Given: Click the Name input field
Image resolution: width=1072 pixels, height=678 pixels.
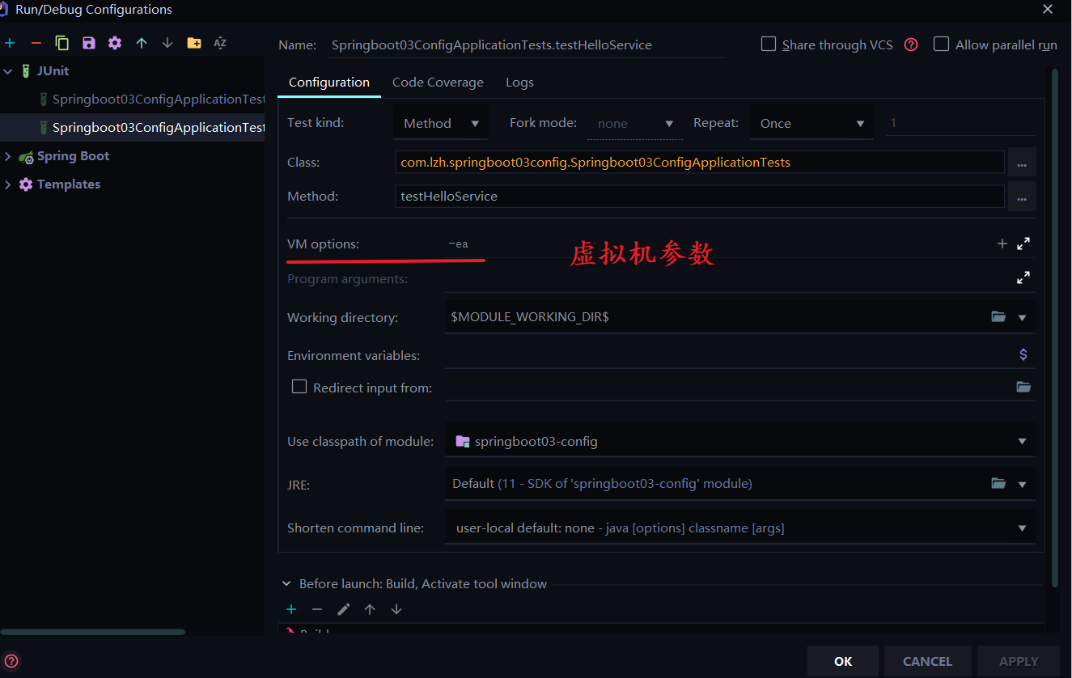Looking at the screenshot, I should (x=528, y=45).
